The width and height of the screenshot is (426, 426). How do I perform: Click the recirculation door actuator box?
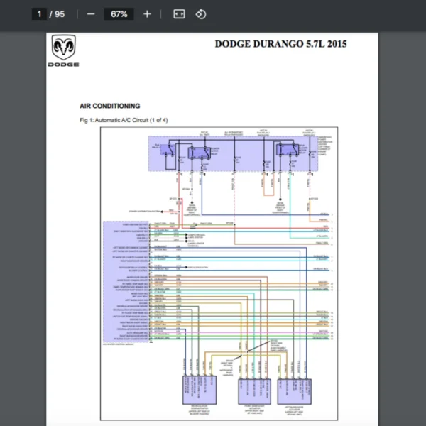pos(195,390)
